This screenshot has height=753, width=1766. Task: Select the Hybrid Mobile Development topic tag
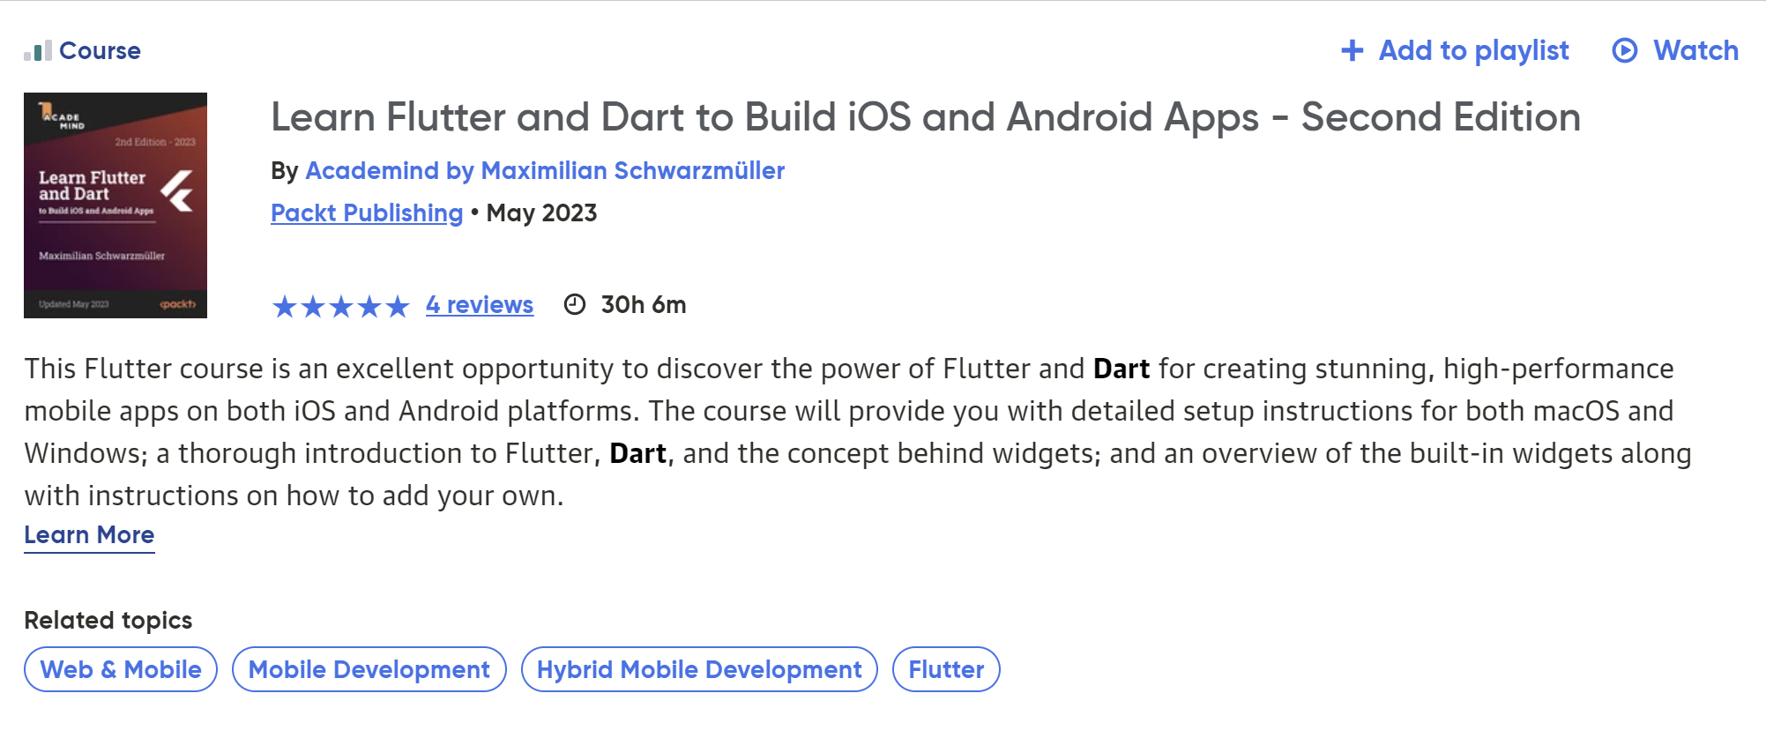pos(699,669)
